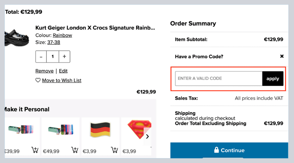Screen dimensions: 294x163
Task: Move item to Wish List
Action: [x=61, y=80]
